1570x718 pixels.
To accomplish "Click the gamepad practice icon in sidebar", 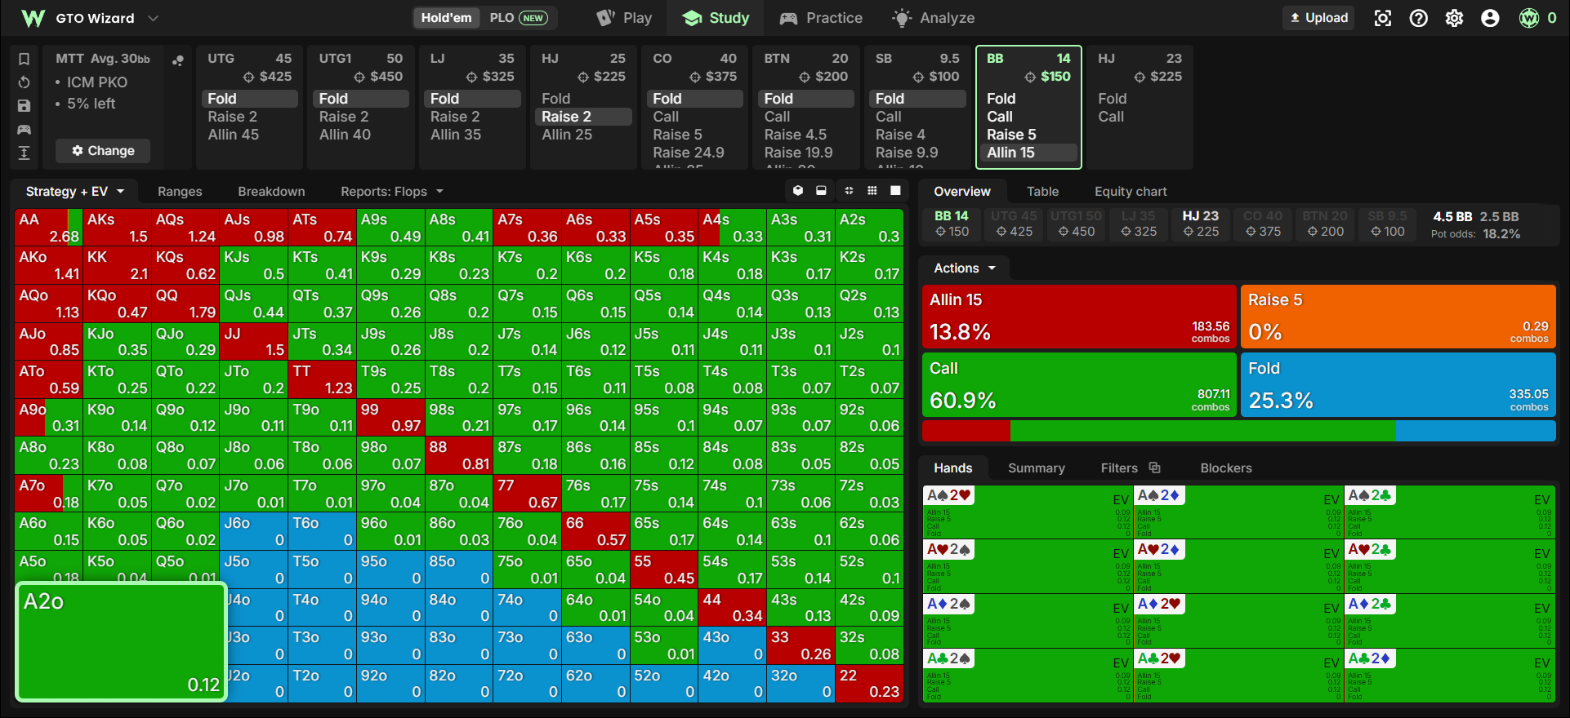I will tap(25, 130).
